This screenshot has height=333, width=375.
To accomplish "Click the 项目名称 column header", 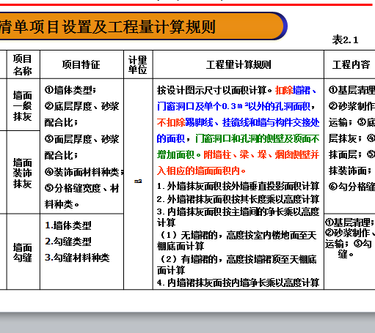I will coord(23,64).
